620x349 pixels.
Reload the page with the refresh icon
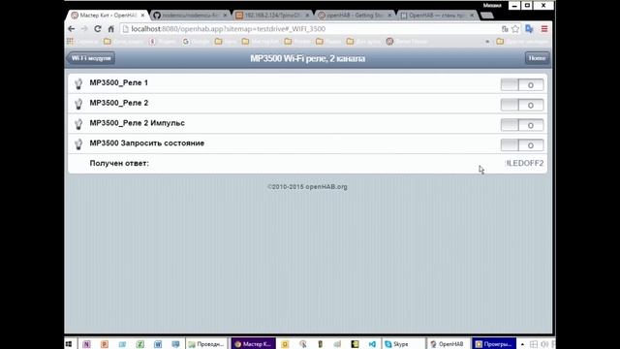[98, 29]
